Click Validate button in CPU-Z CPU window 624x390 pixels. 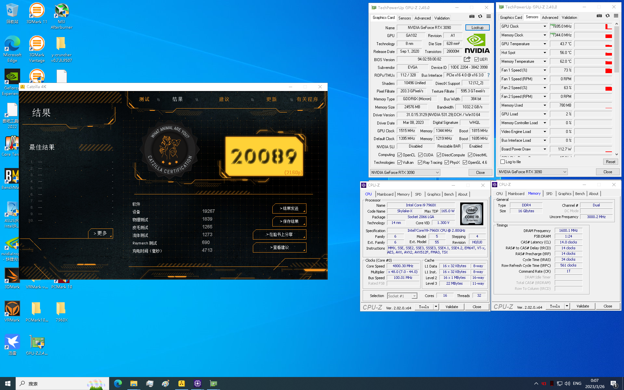452,307
